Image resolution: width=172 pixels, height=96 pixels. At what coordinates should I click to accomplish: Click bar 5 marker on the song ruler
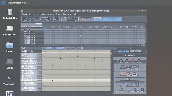click(x=52, y=27)
